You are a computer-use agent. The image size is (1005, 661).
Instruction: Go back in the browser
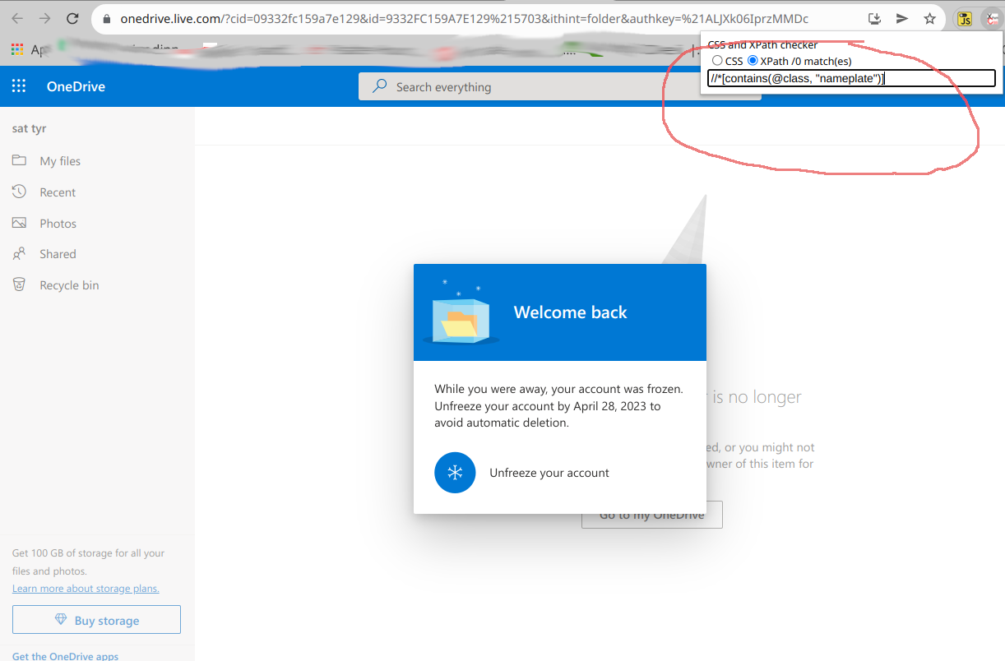(x=17, y=18)
